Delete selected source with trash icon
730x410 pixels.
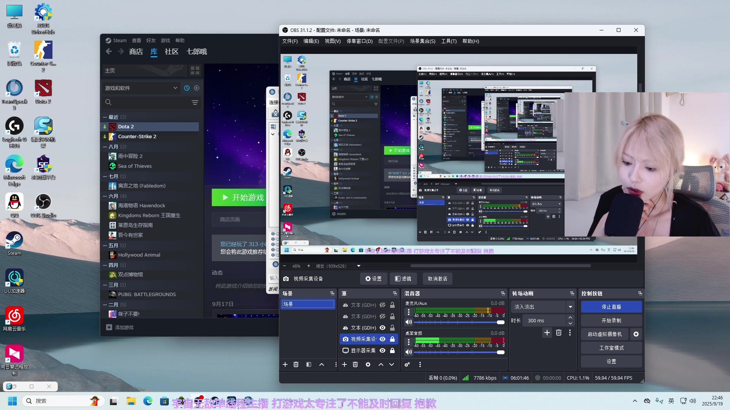355,364
